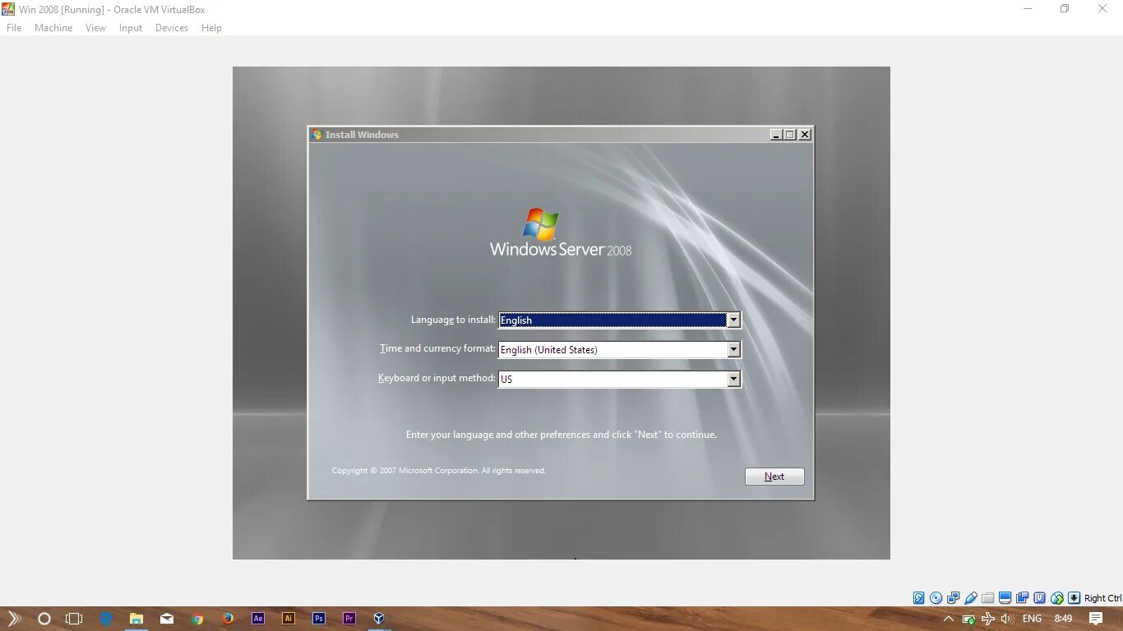Restore down the VirtualBox window
The width and height of the screenshot is (1123, 631).
tap(1065, 9)
